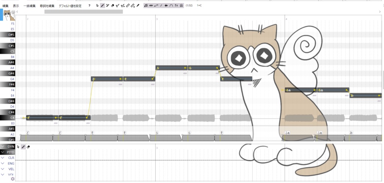This screenshot has width=384, height=183.
Task: Toggle note parameters display icon
Action: pyautogui.click(x=176, y=6)
